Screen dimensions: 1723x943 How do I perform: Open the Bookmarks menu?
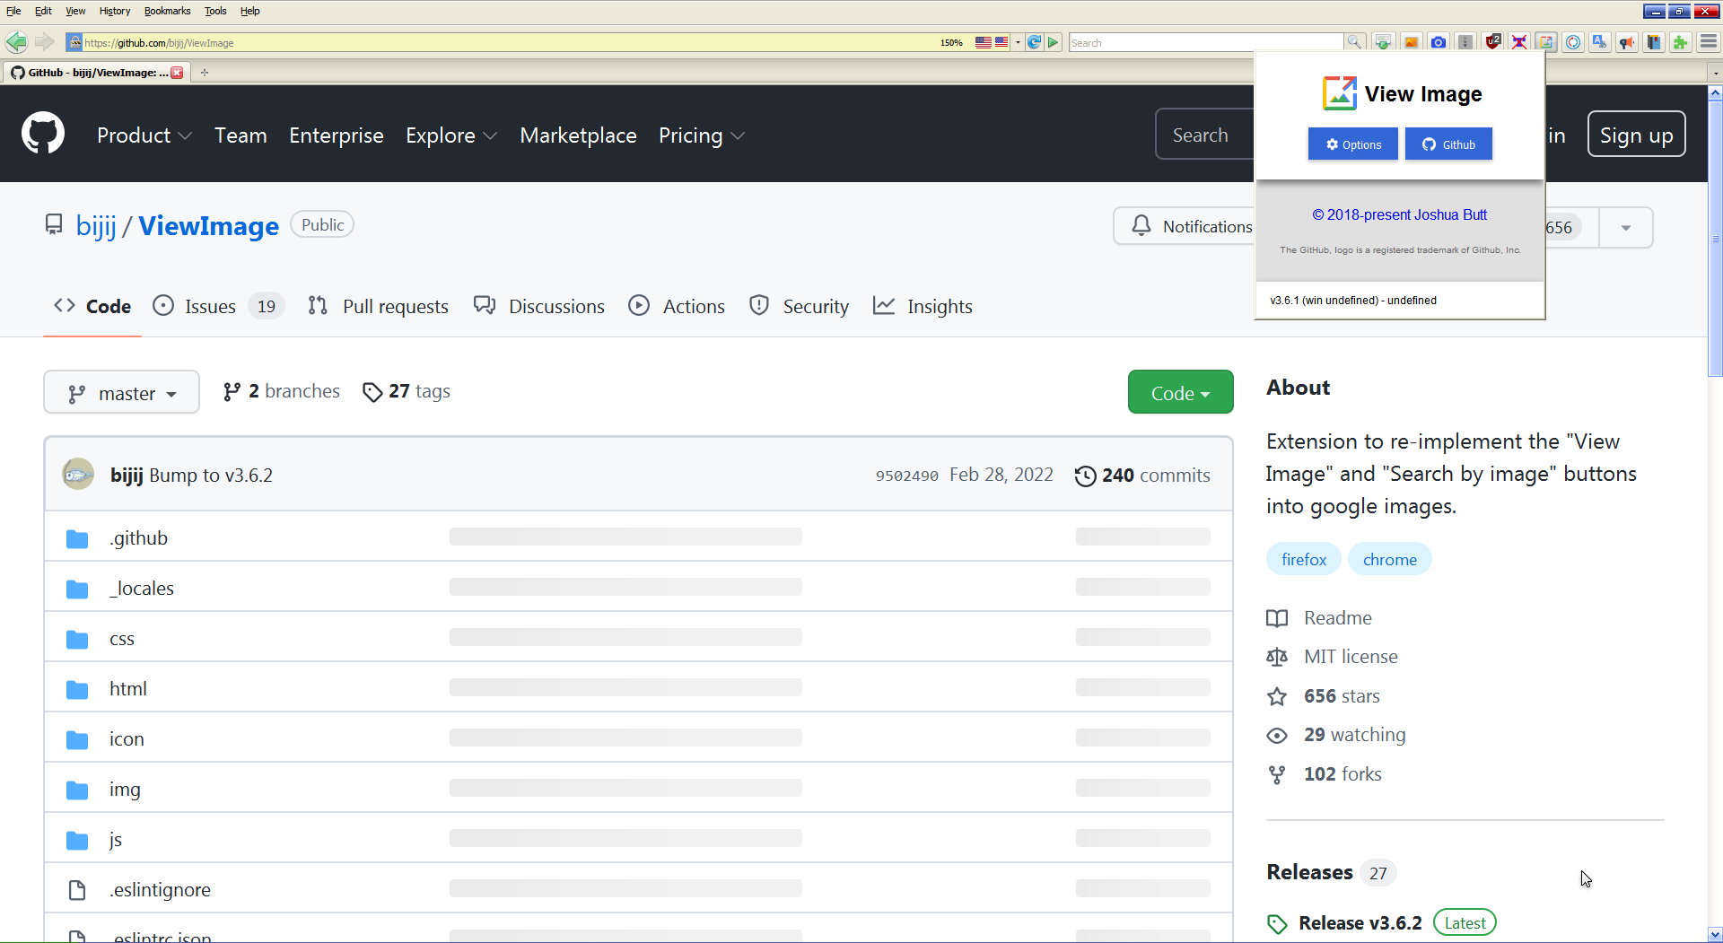pyautogui.click(x=167, y=11)
